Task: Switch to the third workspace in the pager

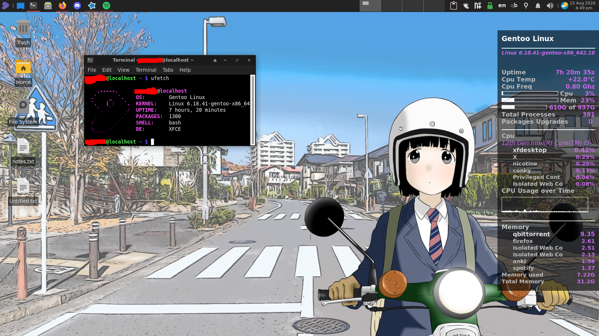Action: click(x=413, y=6)
